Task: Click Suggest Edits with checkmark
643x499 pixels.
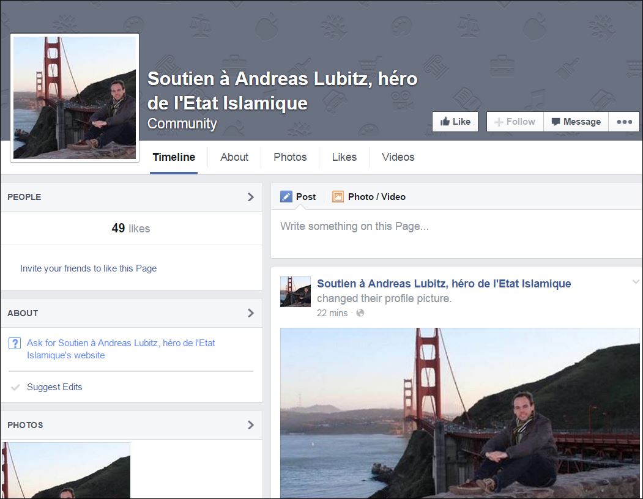Action: click(x=54, y=387)
